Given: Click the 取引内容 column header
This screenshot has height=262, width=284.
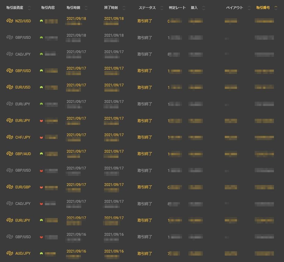Looking at the screenshot, I should 48,8.
